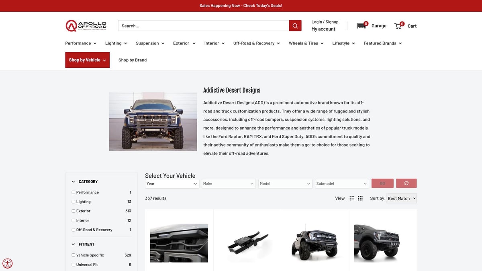Open the shopping cart icon
482x271 pixels.
(398, 26)
